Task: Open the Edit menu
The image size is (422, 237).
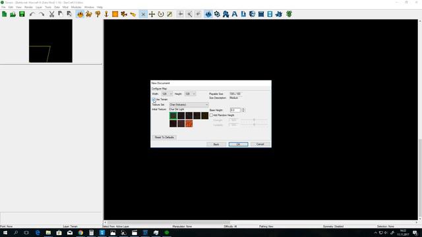Action: (11, 7)
